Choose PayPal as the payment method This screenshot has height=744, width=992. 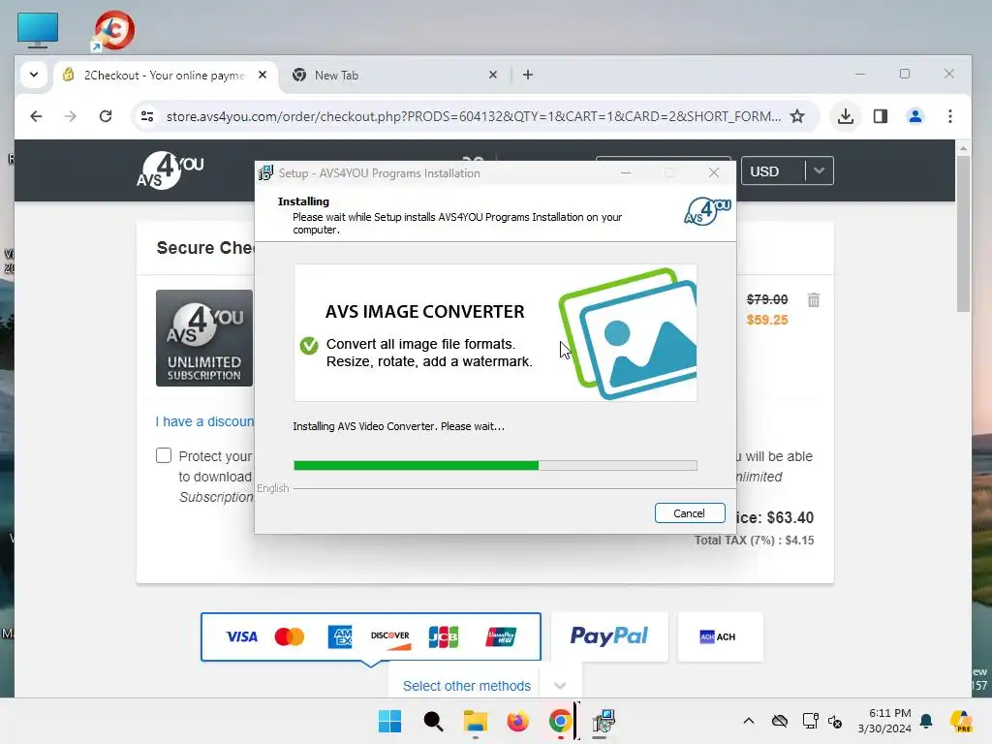[609, 636]
